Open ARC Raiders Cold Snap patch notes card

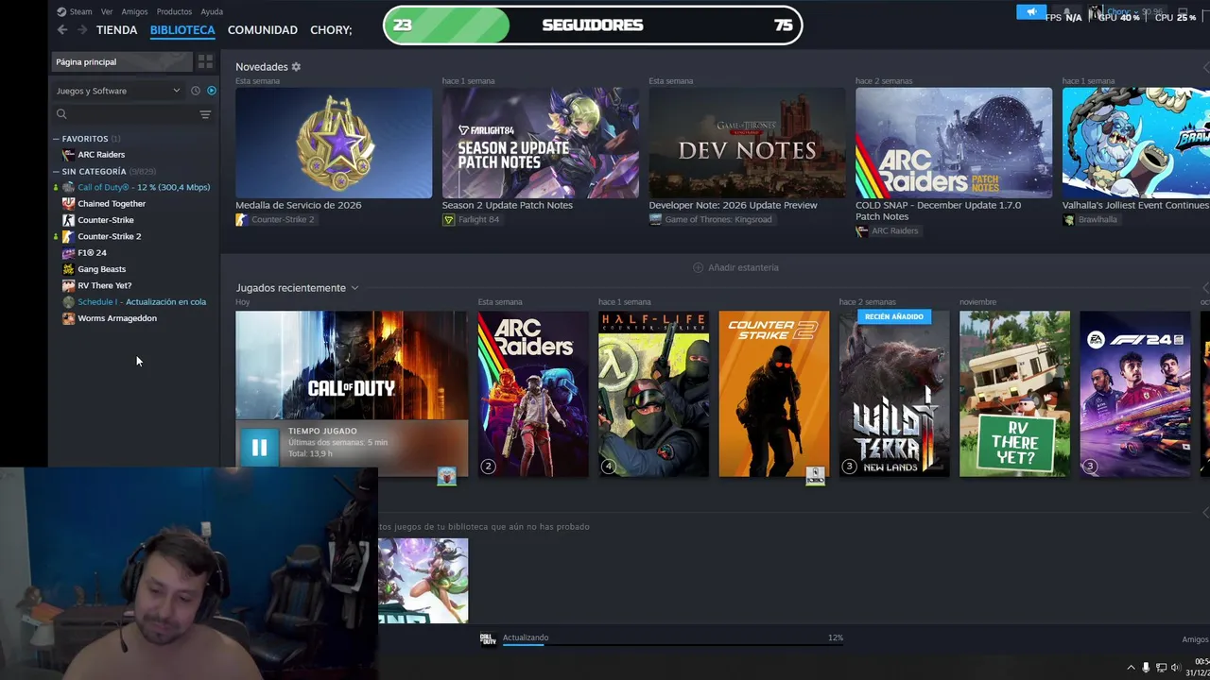pos(954,143)
